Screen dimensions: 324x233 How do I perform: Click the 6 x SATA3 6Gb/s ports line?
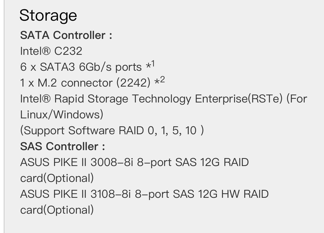[x=87, y=67]
